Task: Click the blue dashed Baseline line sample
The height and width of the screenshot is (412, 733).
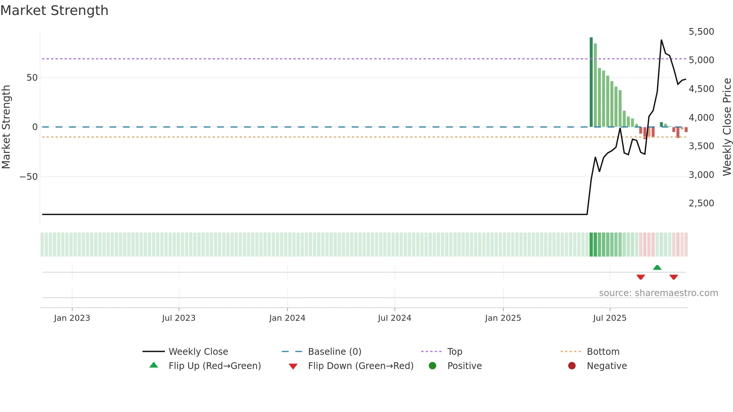Action: (292, 351)
